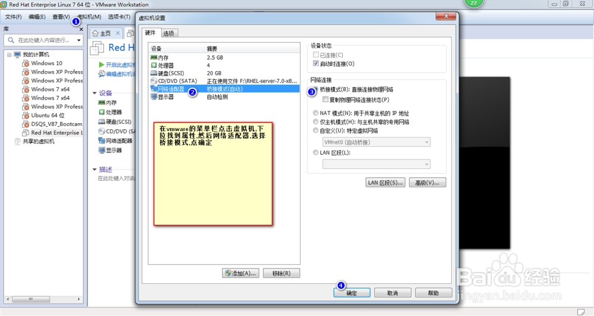594x316 pixels.
Task: Click the LAN 区段(S)... button
Action: point(386,183)
